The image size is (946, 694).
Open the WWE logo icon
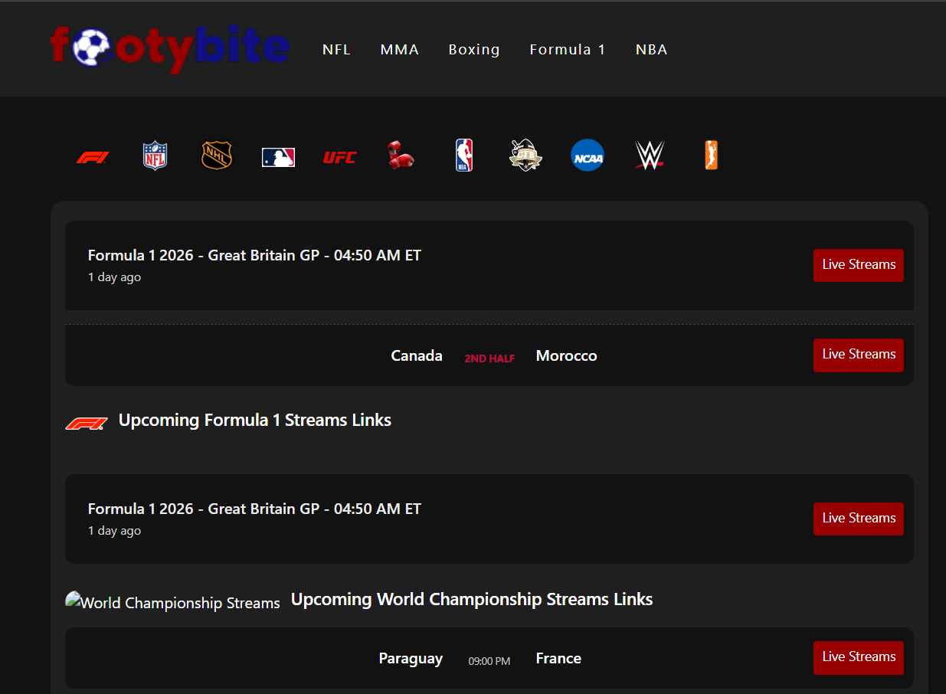point(650,155)
